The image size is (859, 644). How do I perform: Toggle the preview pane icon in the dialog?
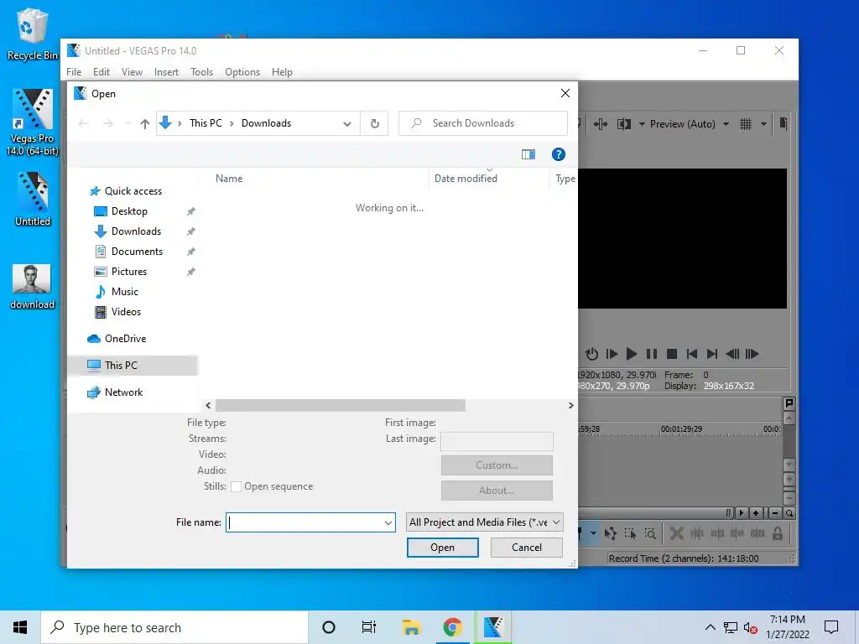pyautogui.click(x=528, y=155)
